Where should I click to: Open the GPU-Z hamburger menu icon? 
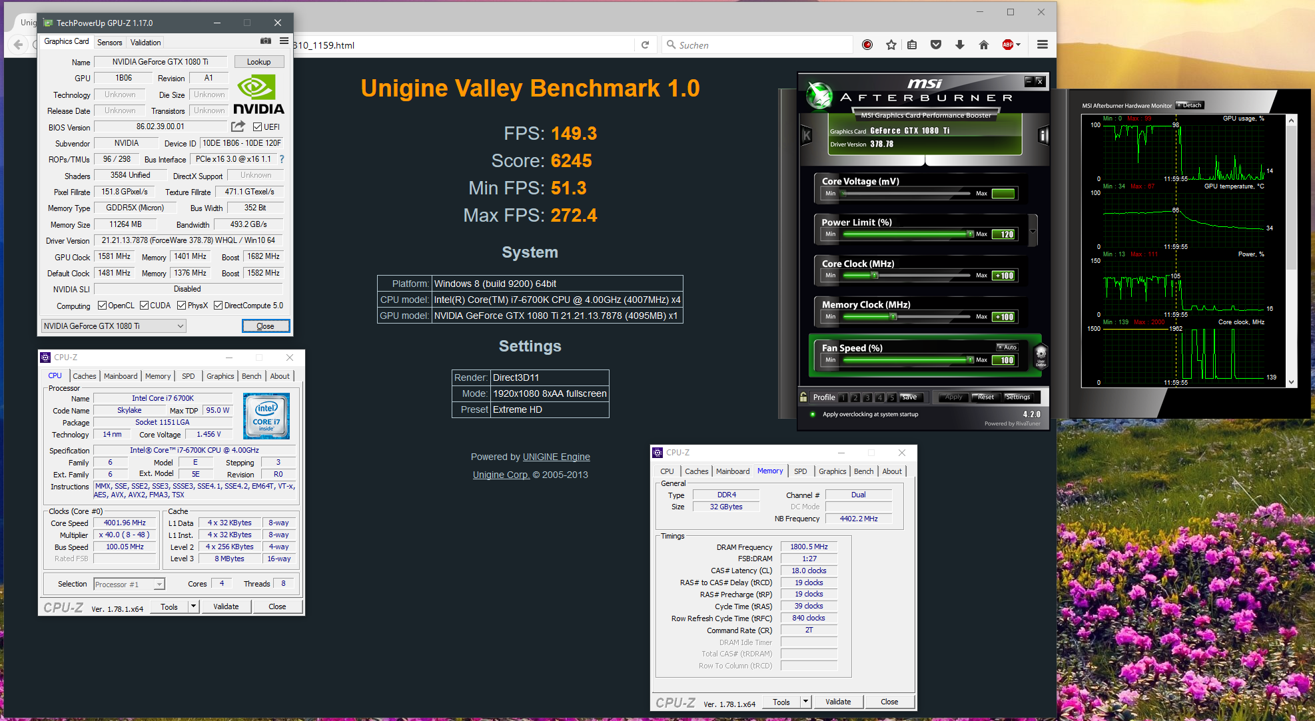(x=284, y=41)
